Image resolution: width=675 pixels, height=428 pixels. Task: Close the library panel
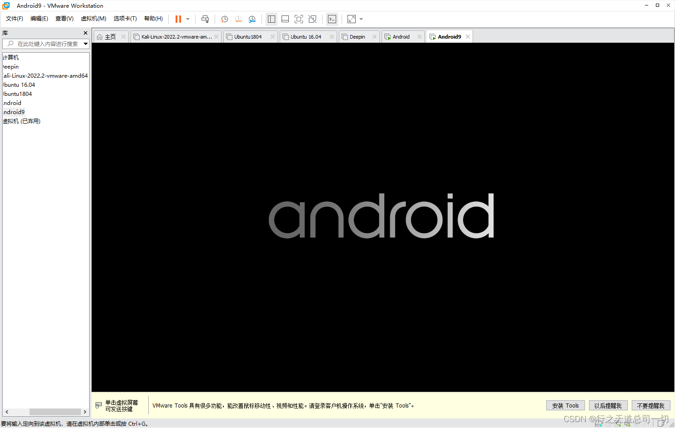[86, 33]
